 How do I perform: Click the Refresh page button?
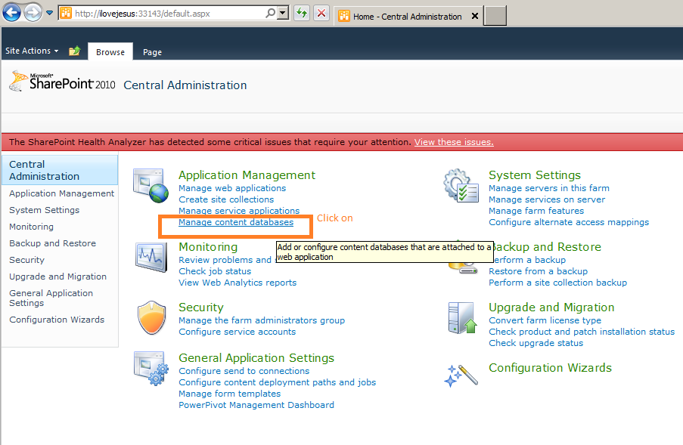pos(302,13)
